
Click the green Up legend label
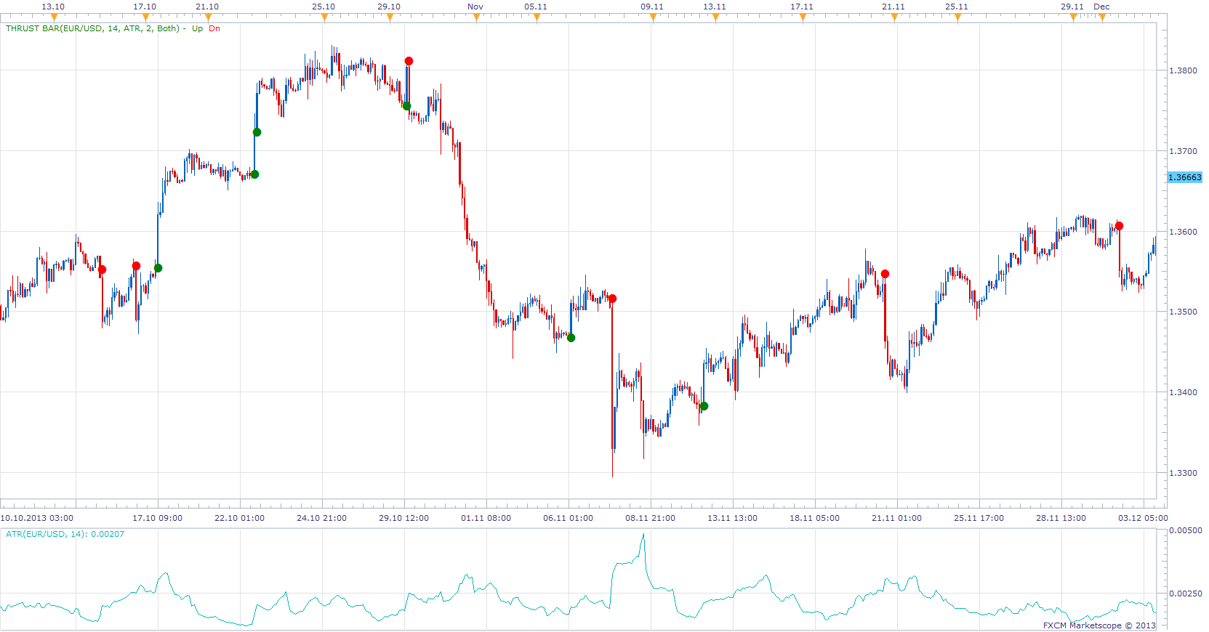click(x=197, y=28)
